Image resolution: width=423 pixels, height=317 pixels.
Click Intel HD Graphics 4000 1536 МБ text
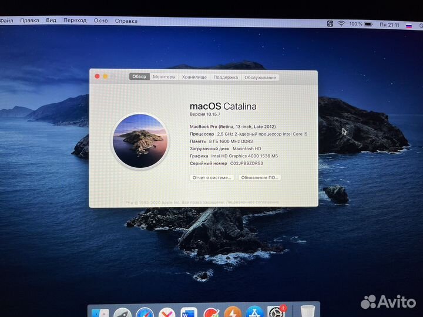coord(244,156)
